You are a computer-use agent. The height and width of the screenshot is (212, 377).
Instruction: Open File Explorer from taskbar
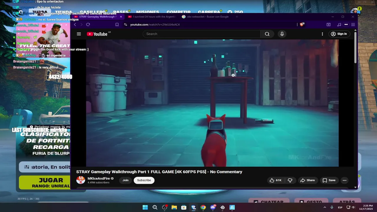pyautogui.click(x=174, y=207)
